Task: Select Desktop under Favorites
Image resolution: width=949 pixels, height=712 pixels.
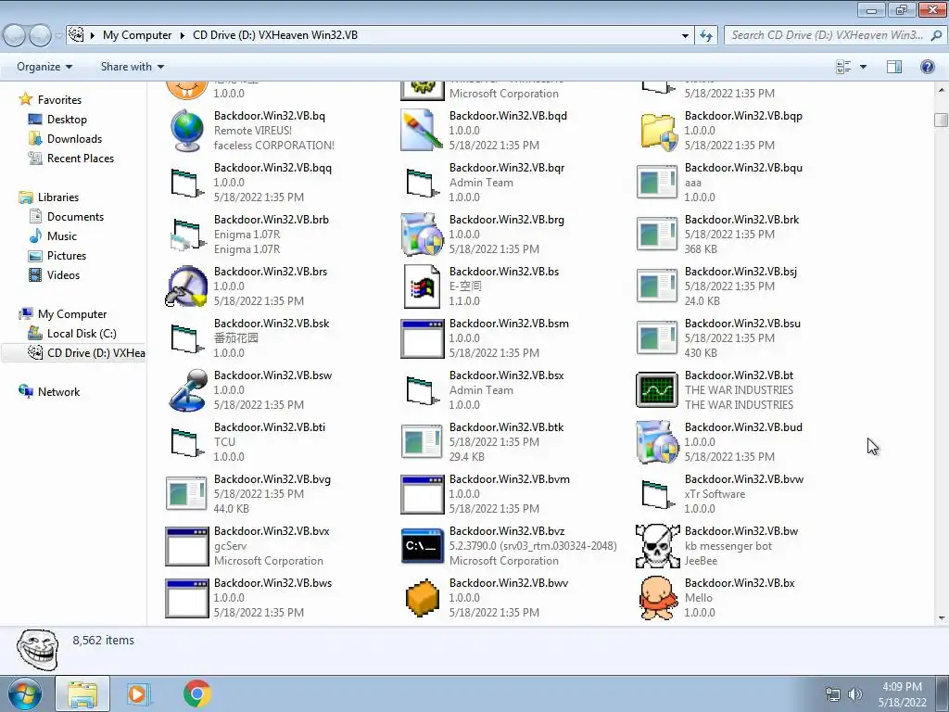Action: [x=67, y=120]
